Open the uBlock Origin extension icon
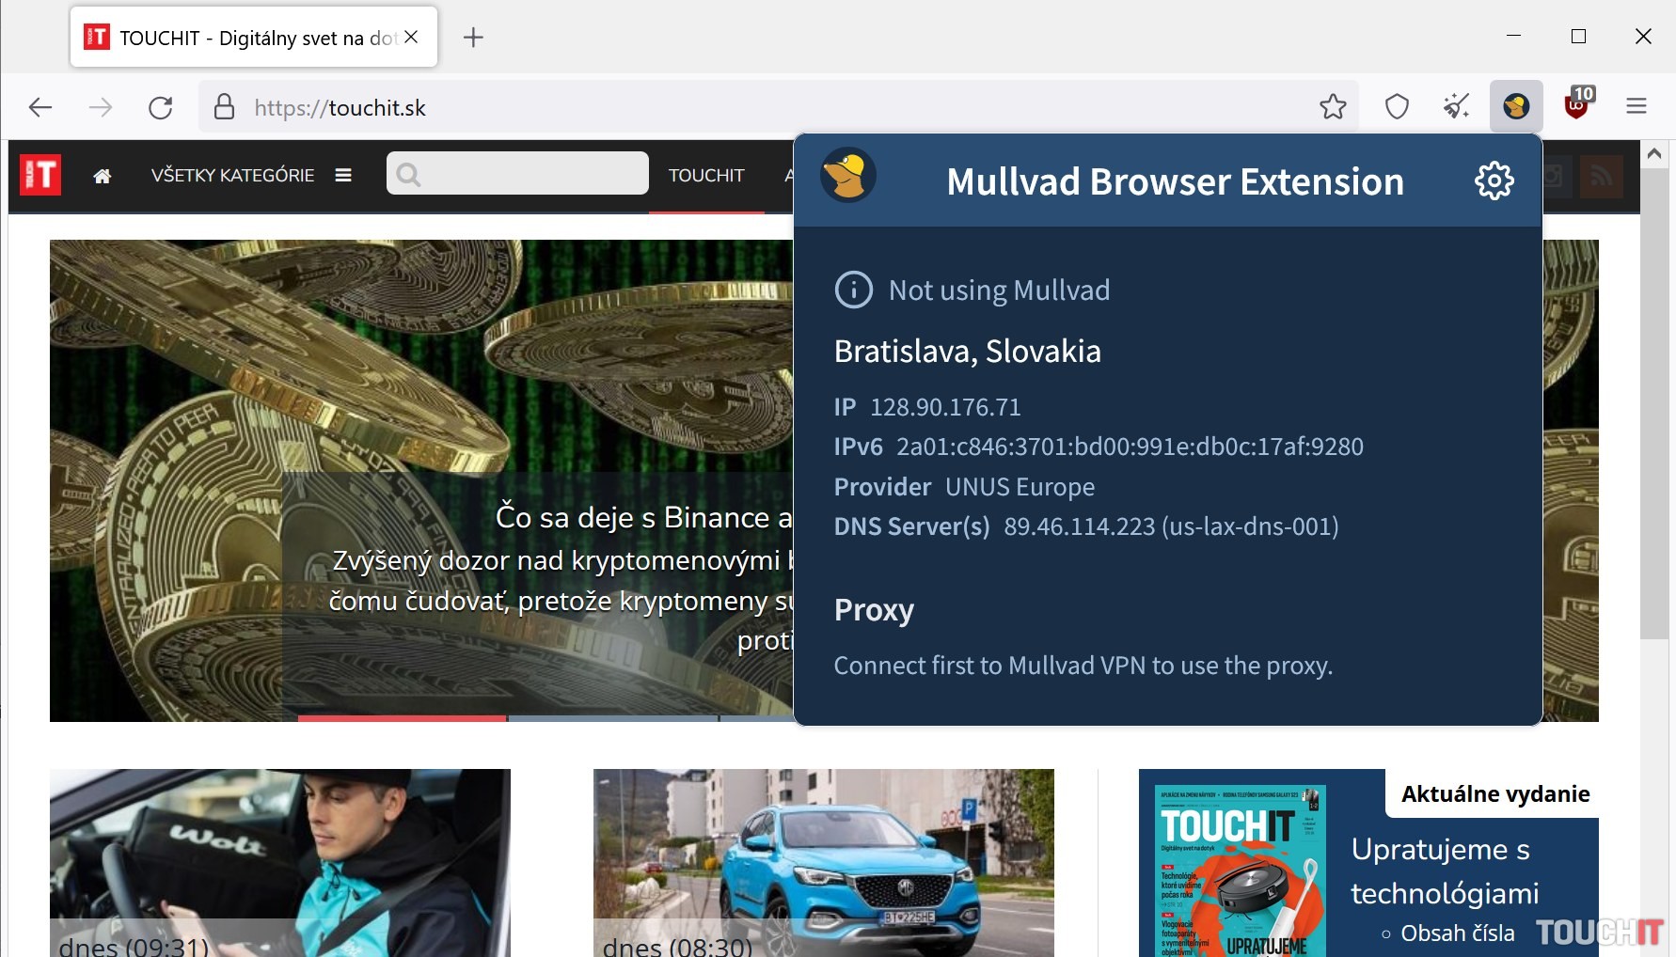The height and width of the screenshot is (957, 1676). (x=1576, y=106)
